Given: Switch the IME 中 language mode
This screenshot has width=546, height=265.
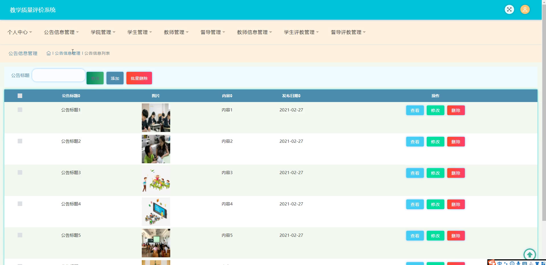Looking at the screenshot, I should (x=500, y=263).
